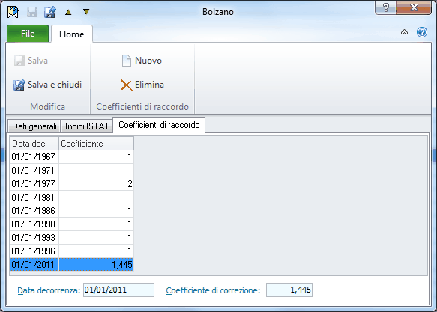Click the table cell with value 1,445
Screen dimensions: 437x312
click(x=96, y=264)
